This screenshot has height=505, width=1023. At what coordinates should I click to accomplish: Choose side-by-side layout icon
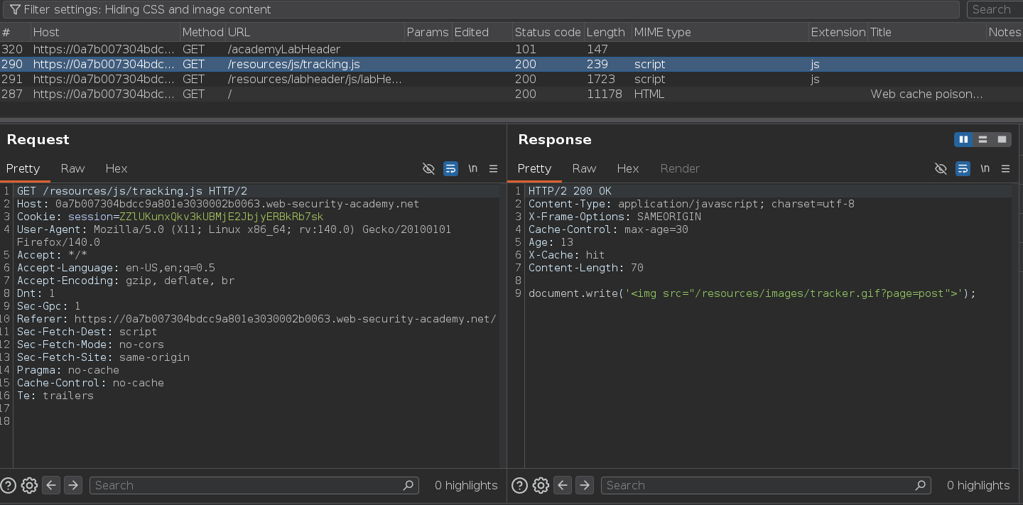point(964,139)
